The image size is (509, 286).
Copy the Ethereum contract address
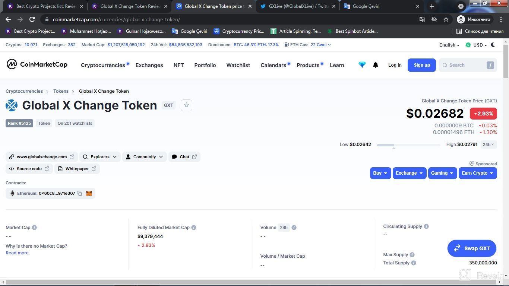tap(79, 193)
